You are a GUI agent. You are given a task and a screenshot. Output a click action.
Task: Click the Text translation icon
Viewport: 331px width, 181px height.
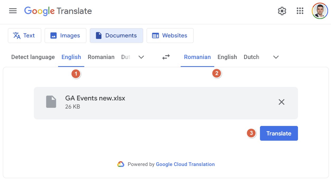(16, 35)
